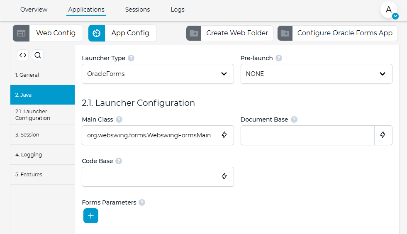The image size is (407, 234).
Task: Show help for Code Base
Action: click(x=119, y=161)
